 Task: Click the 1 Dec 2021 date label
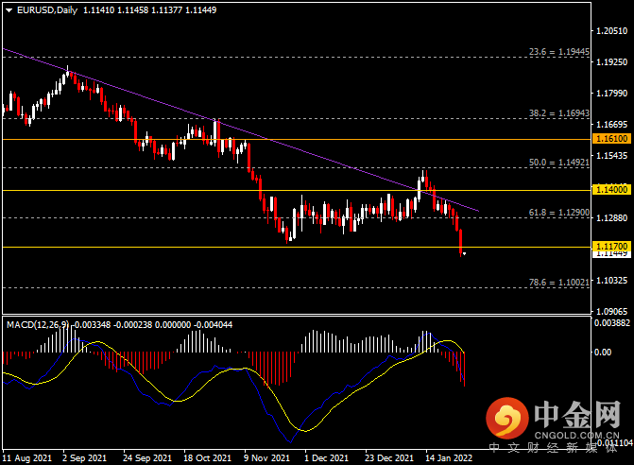pyautogui.click(x=326, y=458)
